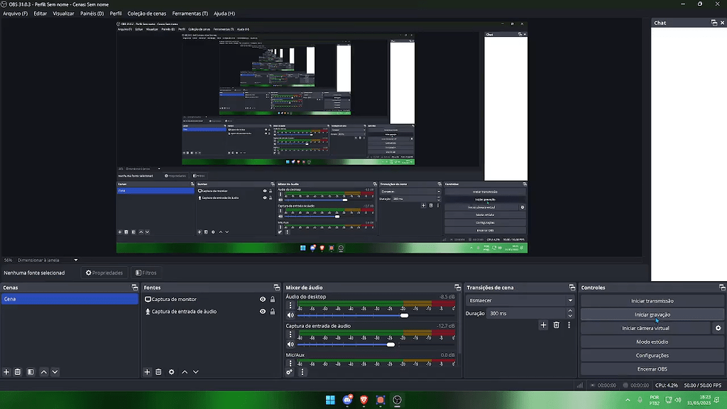Open Windows Start button on taskbar
Screen dimensions: 727x409
[330, 400]
